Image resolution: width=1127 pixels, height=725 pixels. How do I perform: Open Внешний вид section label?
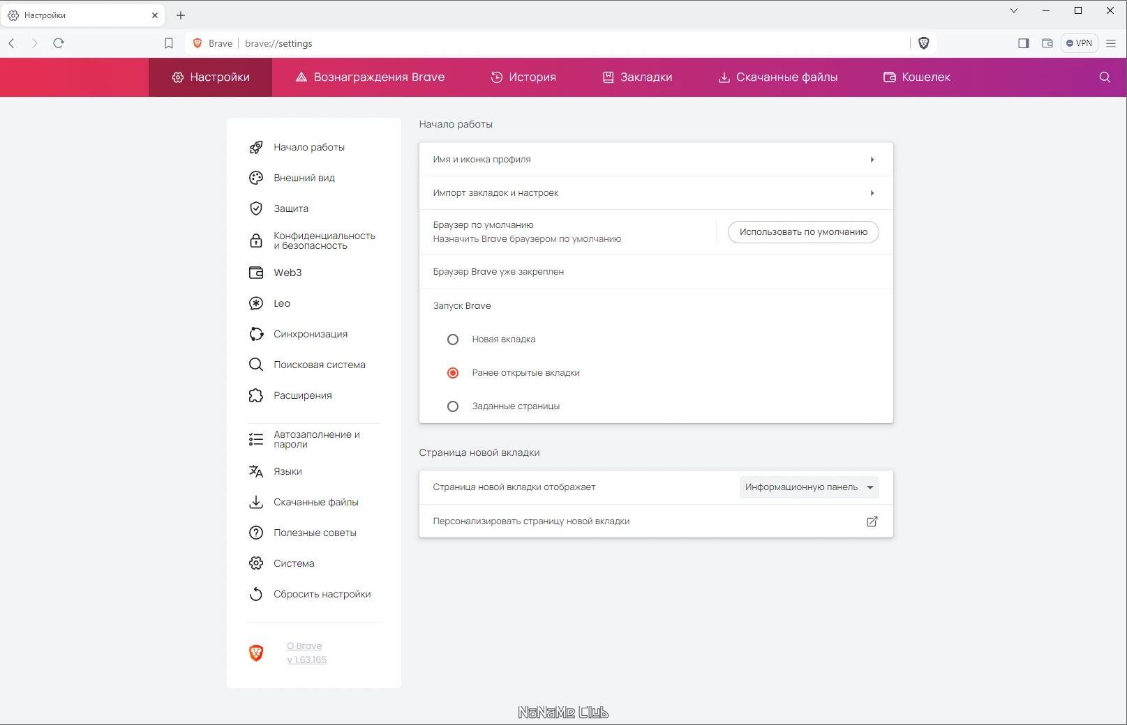click(304, 178)
